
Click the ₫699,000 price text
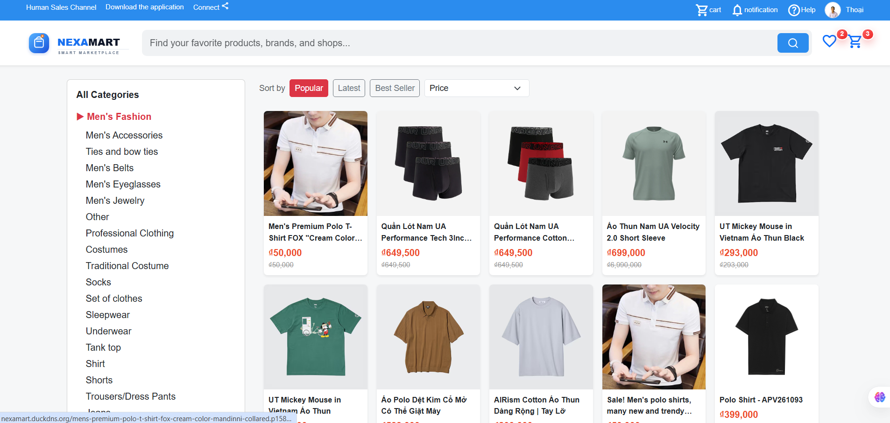626,253
